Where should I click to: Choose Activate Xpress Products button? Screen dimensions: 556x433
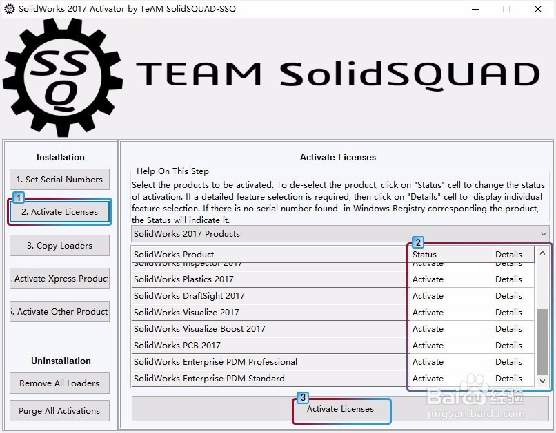[x=59, y=278]
